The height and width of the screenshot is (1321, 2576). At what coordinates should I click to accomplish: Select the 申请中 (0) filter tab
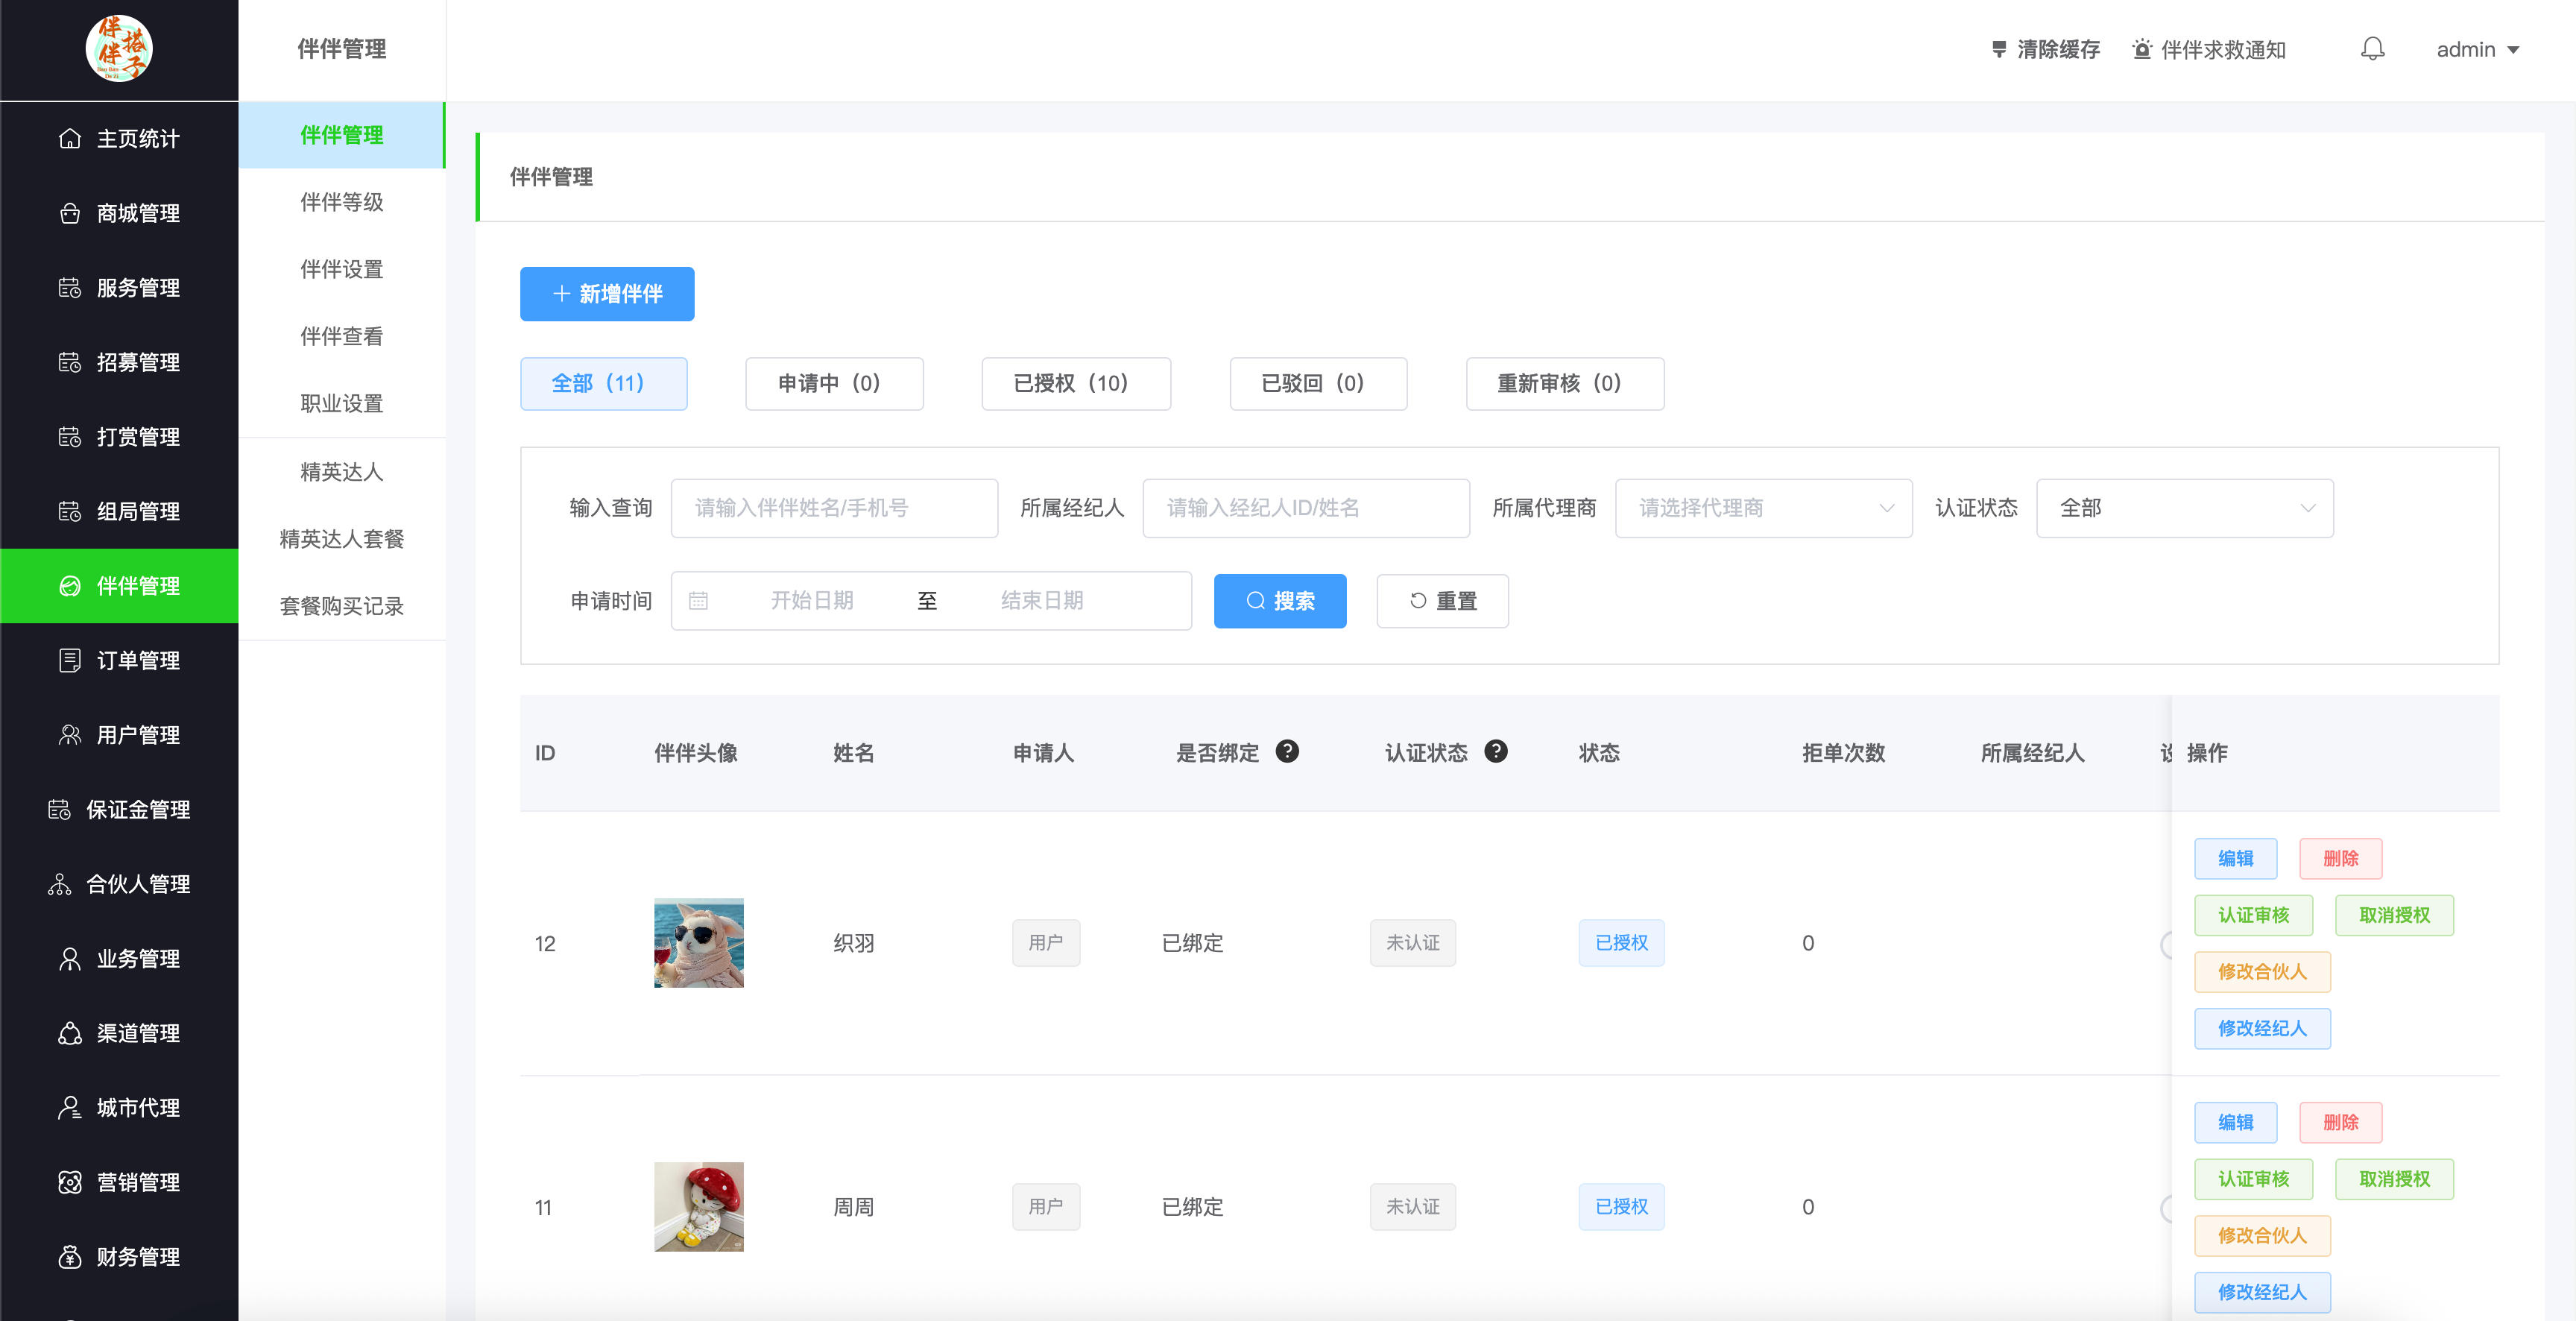pos(834,383)
